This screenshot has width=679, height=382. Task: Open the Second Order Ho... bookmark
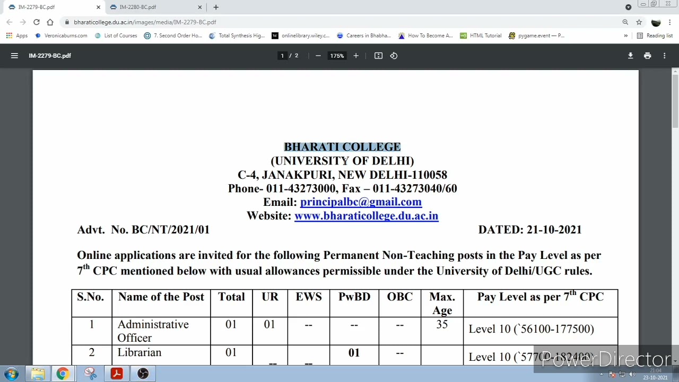173,36
